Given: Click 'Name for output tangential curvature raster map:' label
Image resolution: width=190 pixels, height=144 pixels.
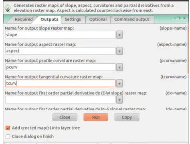Looking at the screenshot, I should pyautogui.click(x=54, y=77).
